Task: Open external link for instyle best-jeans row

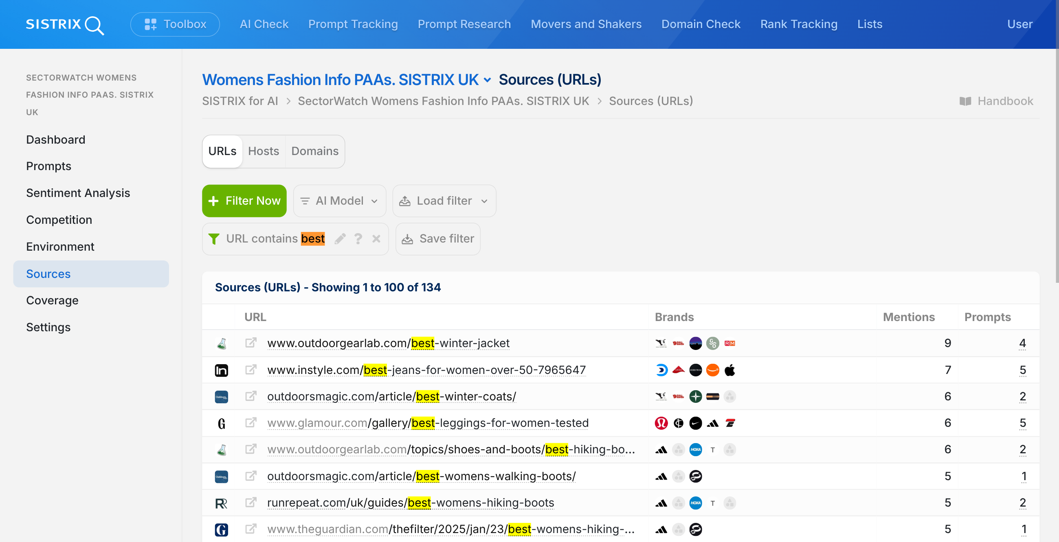Action: tap(251, 369)
